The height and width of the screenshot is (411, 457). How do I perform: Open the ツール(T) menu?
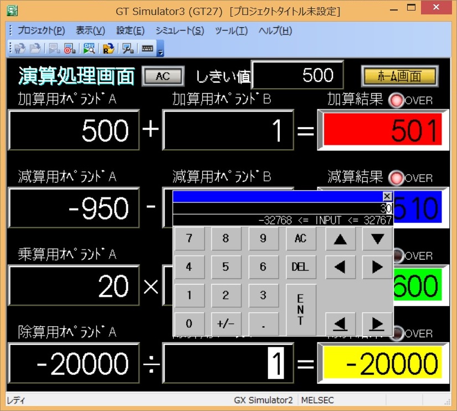click(x=231, y=31)
